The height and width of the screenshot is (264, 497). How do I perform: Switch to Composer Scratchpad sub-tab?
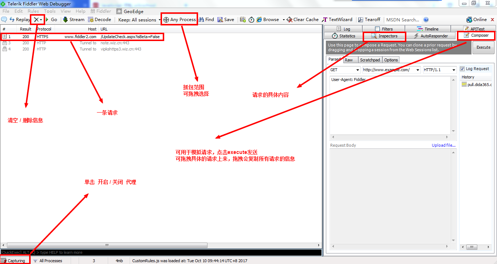370,60
